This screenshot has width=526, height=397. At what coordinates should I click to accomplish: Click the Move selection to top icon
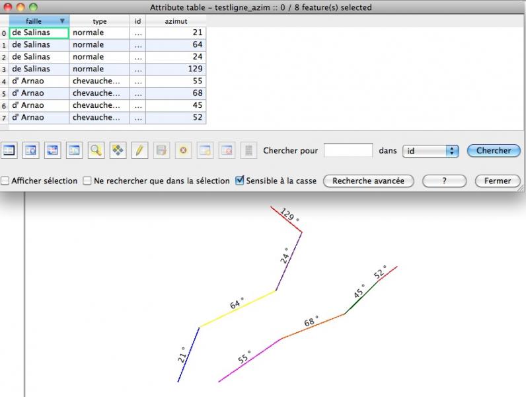(31, 151)
